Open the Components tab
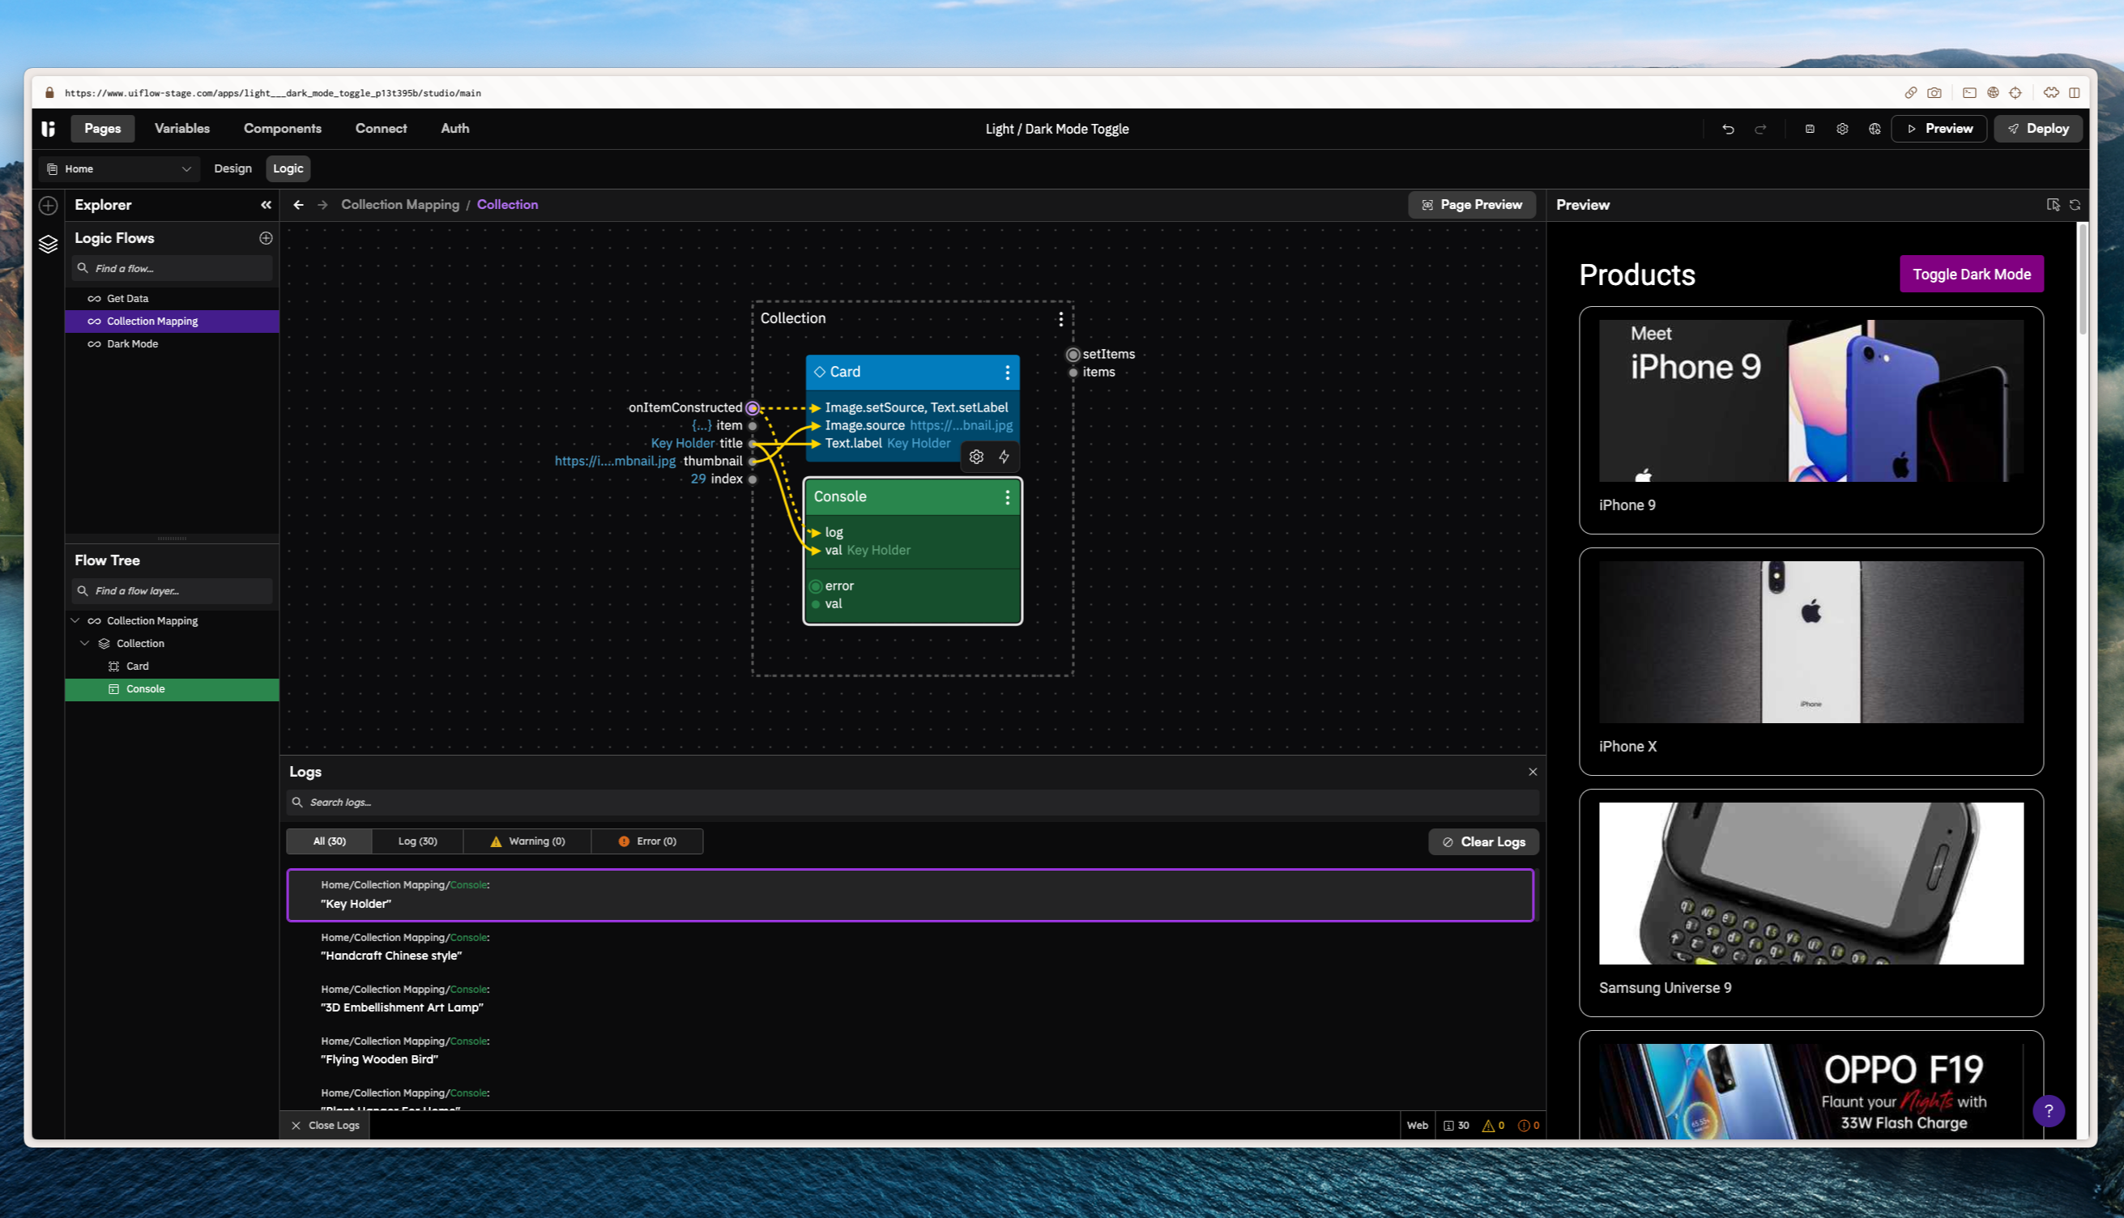Image resolution: width=2124 pixels, height=1218 pixels. coord(282,129)
